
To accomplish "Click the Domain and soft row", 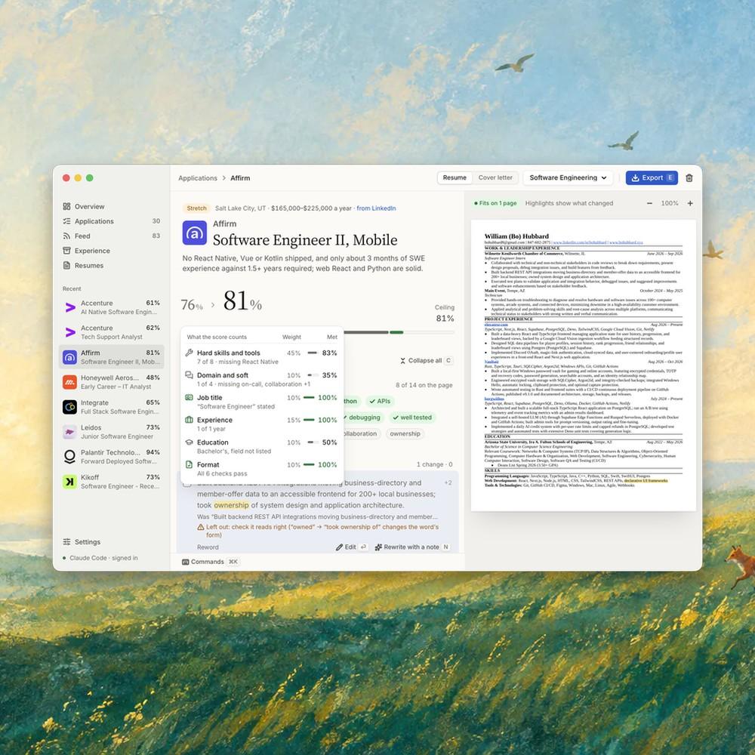I will pos(261,380).
